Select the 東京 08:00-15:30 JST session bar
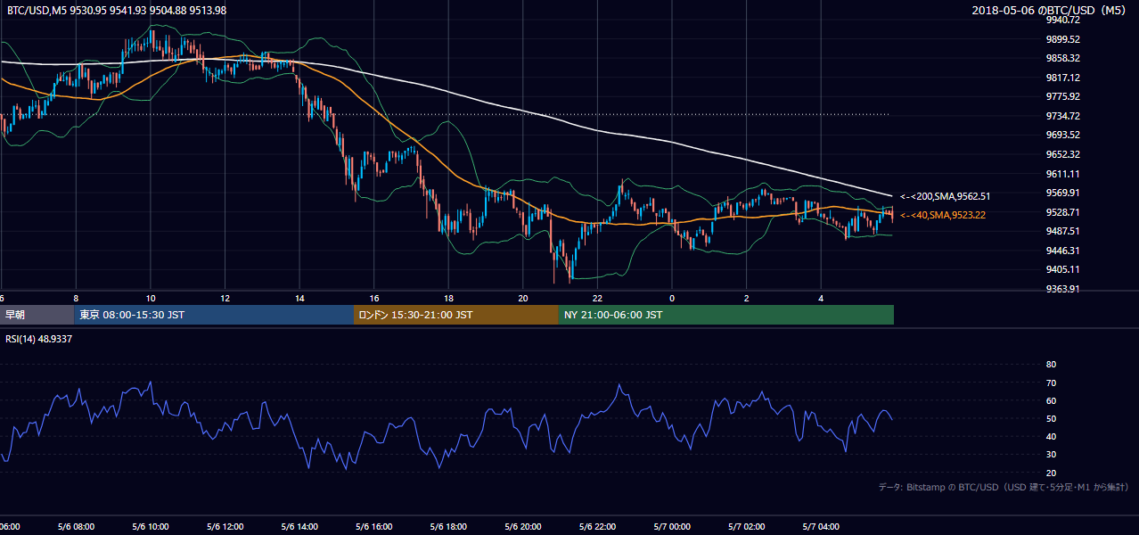Viewport: 1139px width, 535px height. [x=215, y=315]
